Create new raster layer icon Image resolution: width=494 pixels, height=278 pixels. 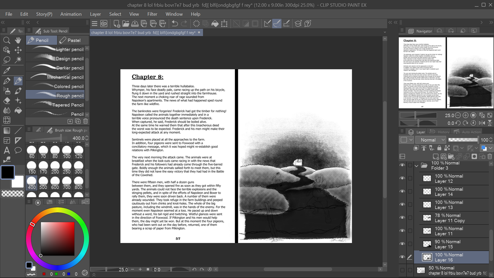pos(436,157)
